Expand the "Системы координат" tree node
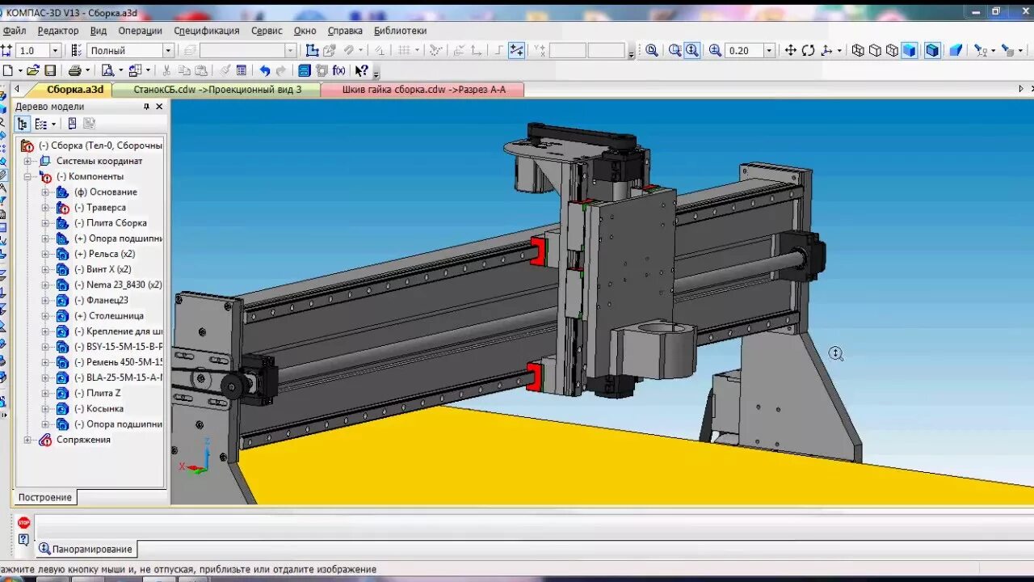Screen dimensions: 1034x582 click(28, 161)
